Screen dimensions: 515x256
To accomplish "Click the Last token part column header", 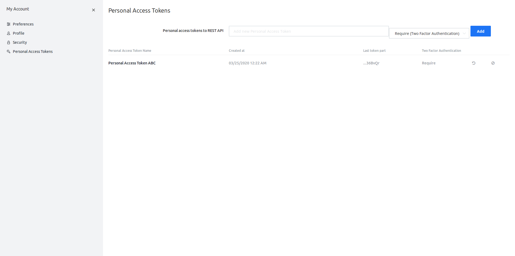I will tap(374, 50).
